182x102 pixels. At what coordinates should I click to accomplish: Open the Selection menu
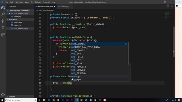[19, 2]
